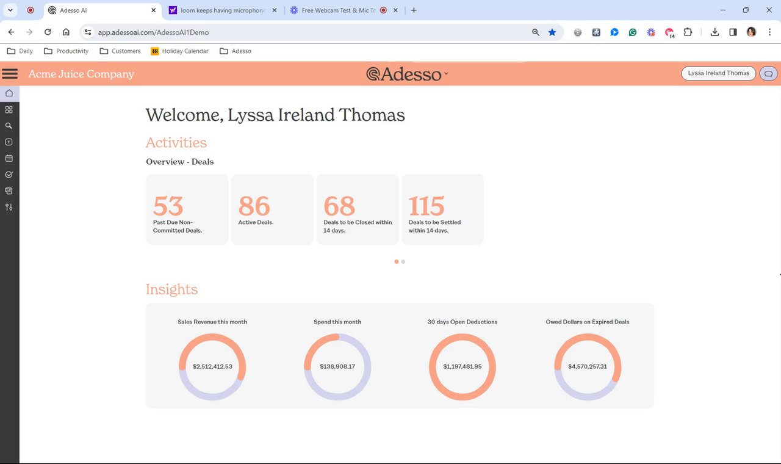This screenshot has height=464, width=781.
Task: Open the calendar icon in the sidebar
Action: point(9,159)
